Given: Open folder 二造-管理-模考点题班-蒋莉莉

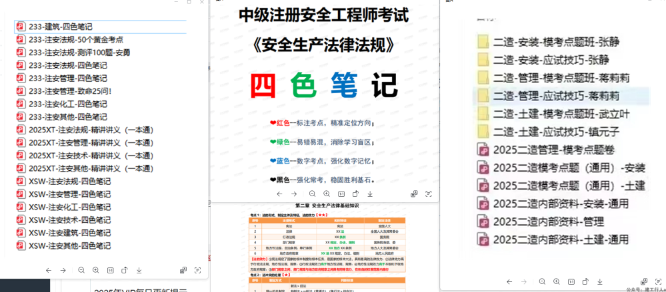Looking at the screenshot, I should 553,78.
